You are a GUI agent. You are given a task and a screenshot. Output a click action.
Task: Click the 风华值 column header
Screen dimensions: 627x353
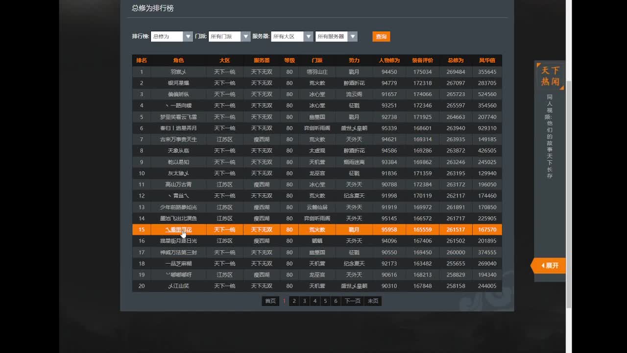(x=487, y=60)
